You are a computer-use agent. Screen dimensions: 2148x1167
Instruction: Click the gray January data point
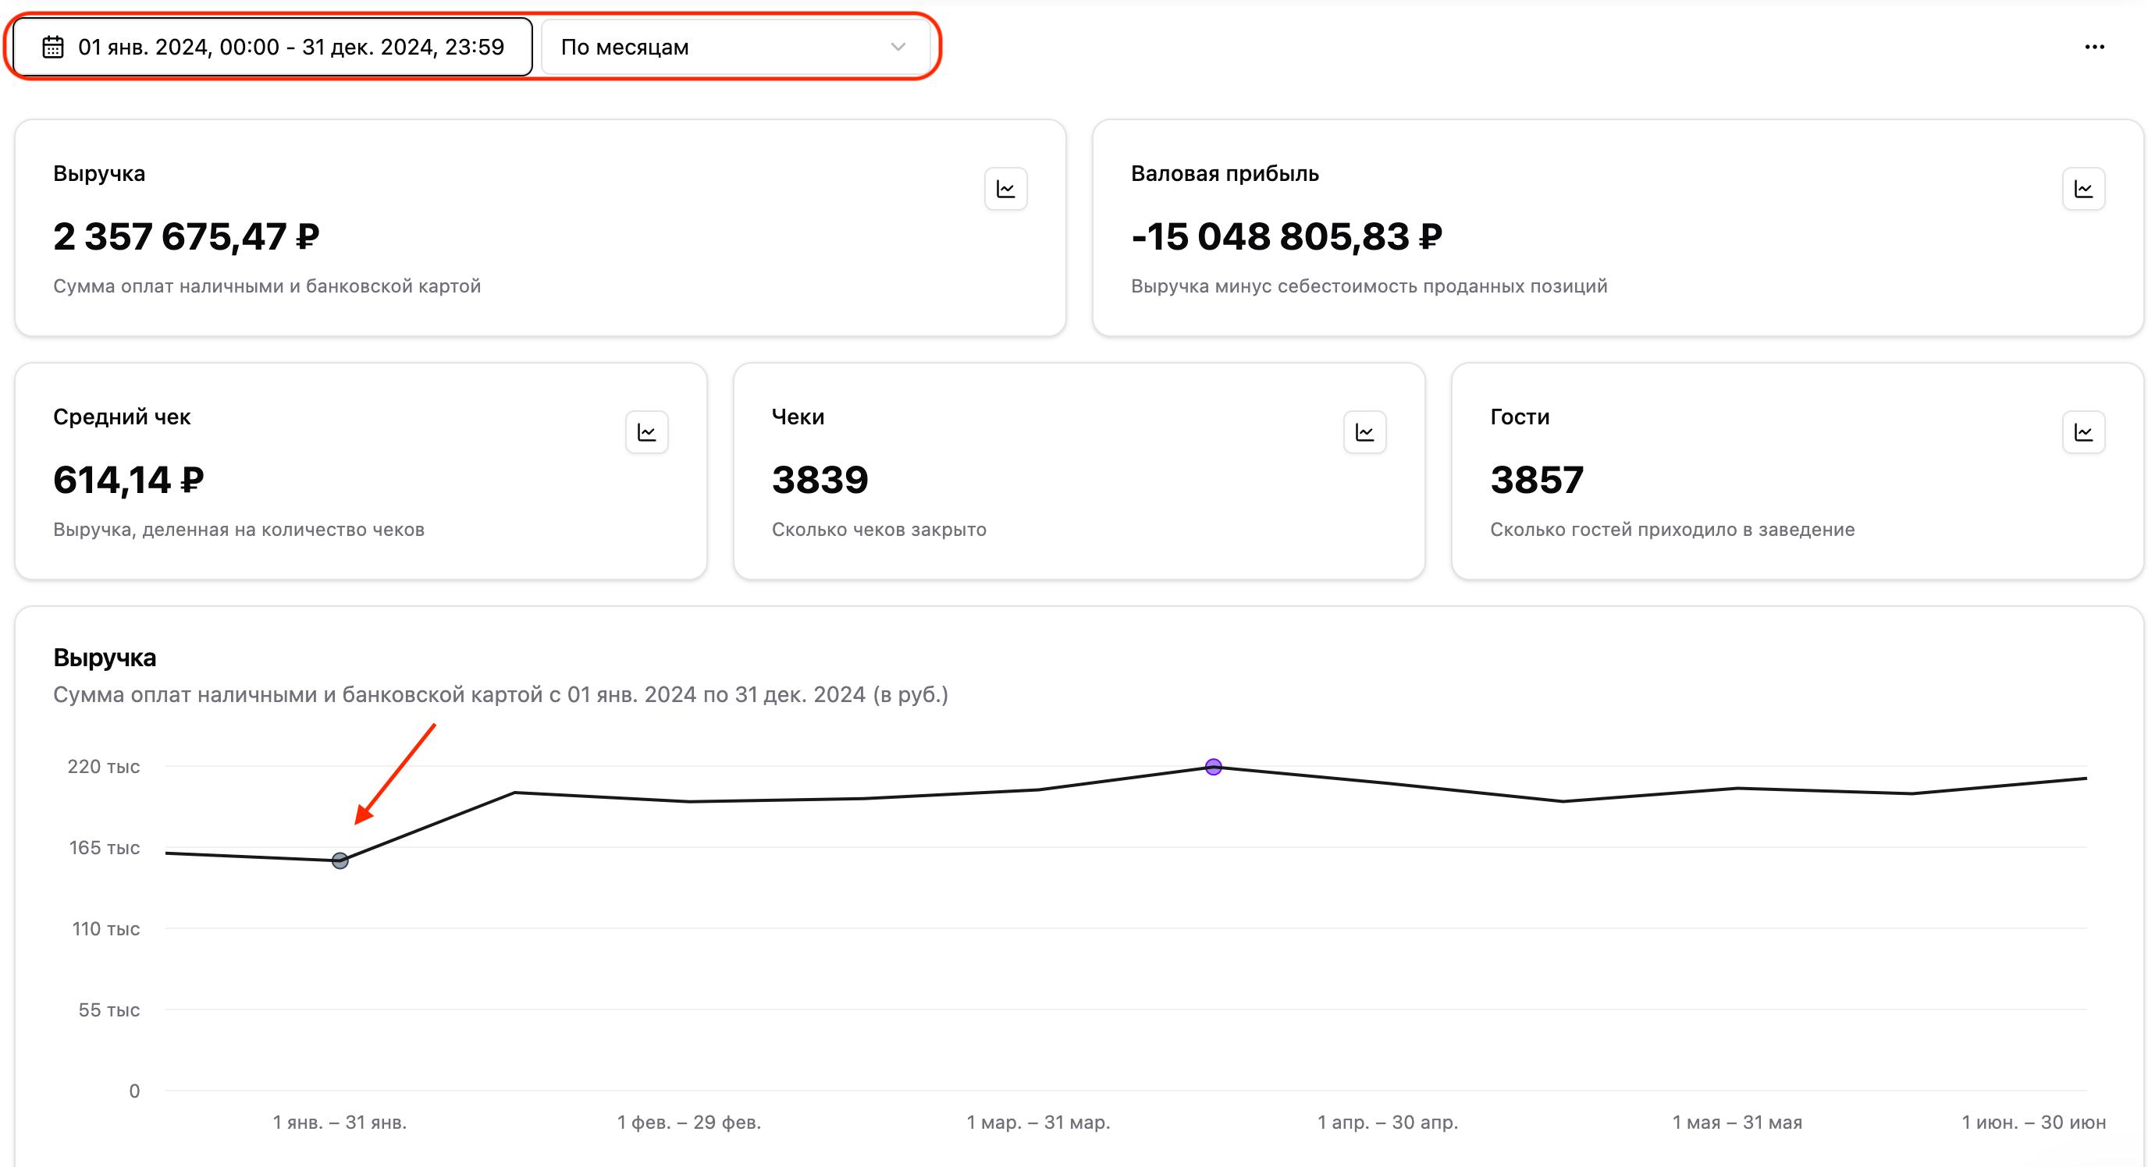340,860
